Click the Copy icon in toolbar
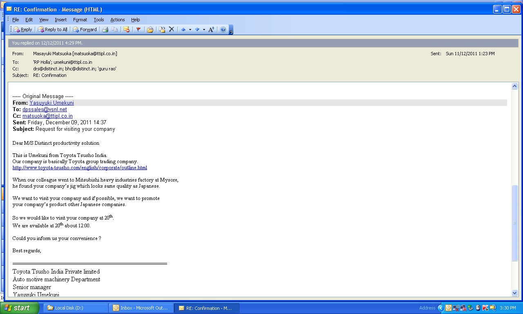 tap(115, 29)
